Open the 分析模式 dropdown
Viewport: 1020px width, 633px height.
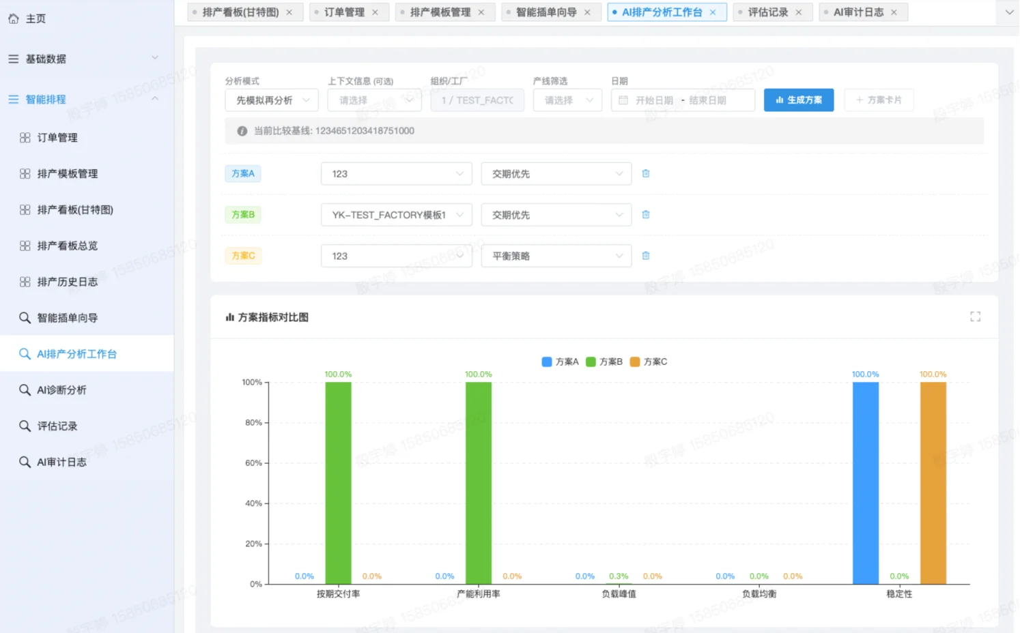[272, 100]
